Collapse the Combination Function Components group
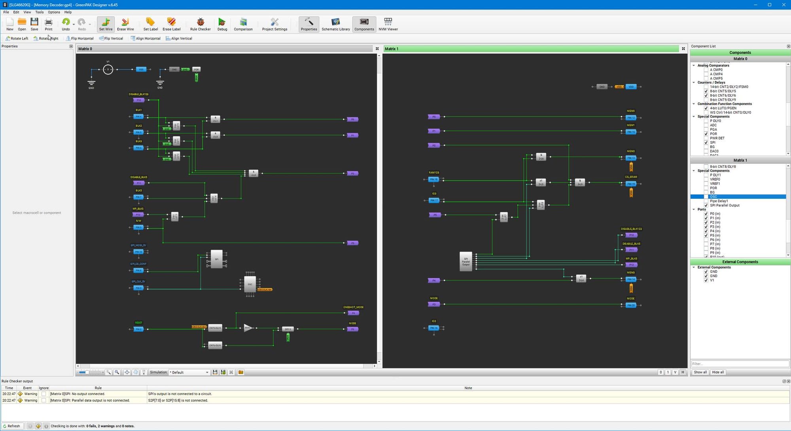Image resolution: width=791 pixels, height=431 pixels. [694, 104]
